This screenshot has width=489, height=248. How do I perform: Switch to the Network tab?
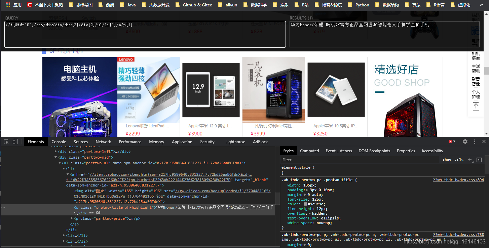click(x=103, y=141)
